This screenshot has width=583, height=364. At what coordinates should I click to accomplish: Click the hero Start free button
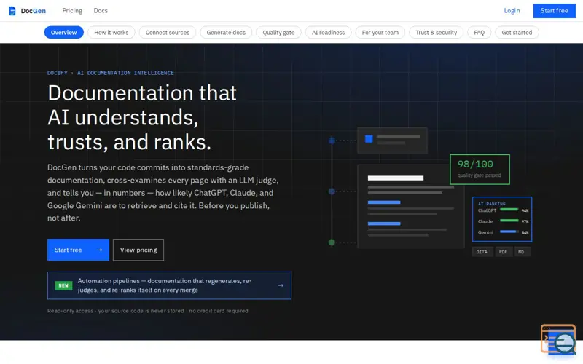(x=78, y=250)
